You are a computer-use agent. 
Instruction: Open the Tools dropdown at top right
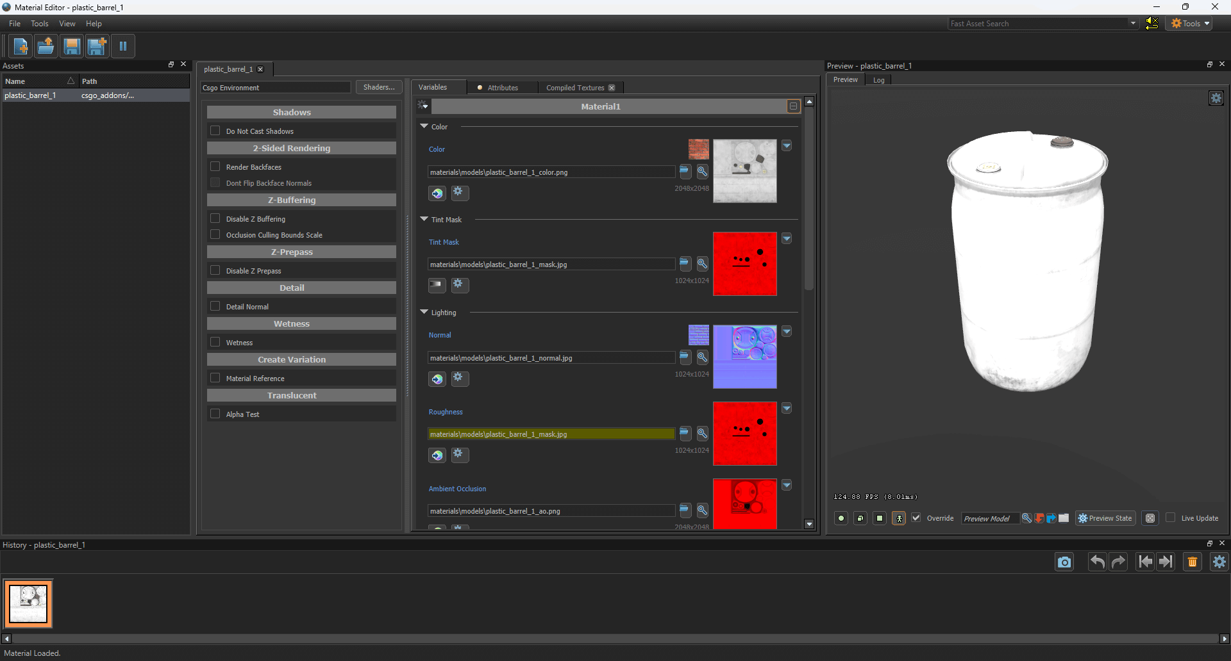[x=1190, y=24]
